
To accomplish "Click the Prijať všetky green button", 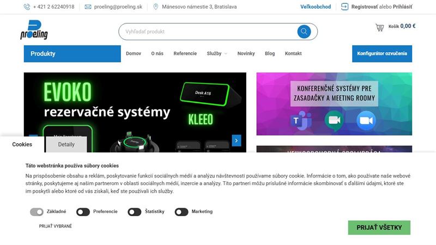I will tap(379, 228).
